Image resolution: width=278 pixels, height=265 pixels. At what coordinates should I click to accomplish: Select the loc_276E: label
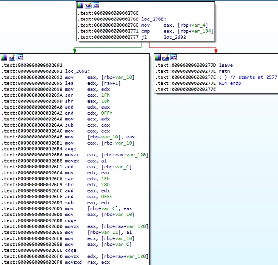tap(154, 19)
